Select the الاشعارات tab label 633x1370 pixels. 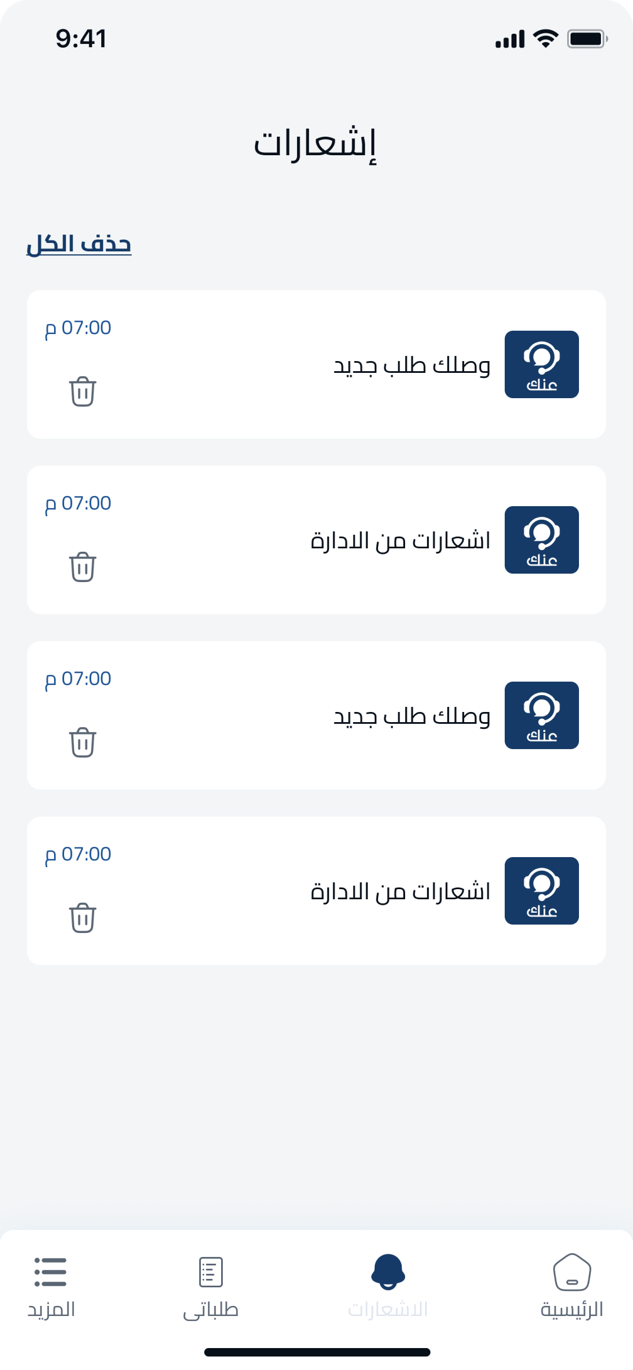coord(388,1310)
